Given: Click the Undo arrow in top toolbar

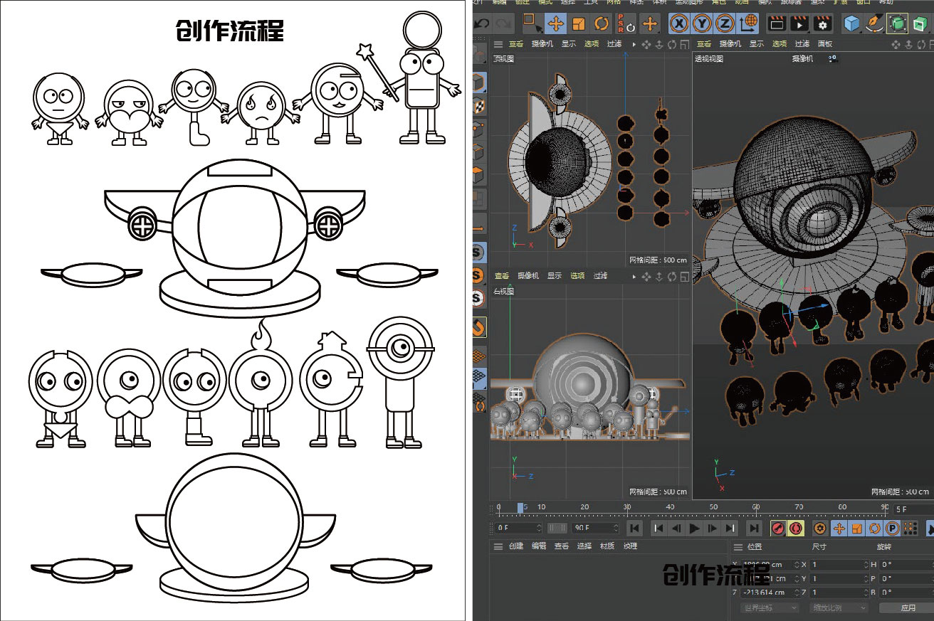Looking at the screenshot, I should [x=482, y=23].
